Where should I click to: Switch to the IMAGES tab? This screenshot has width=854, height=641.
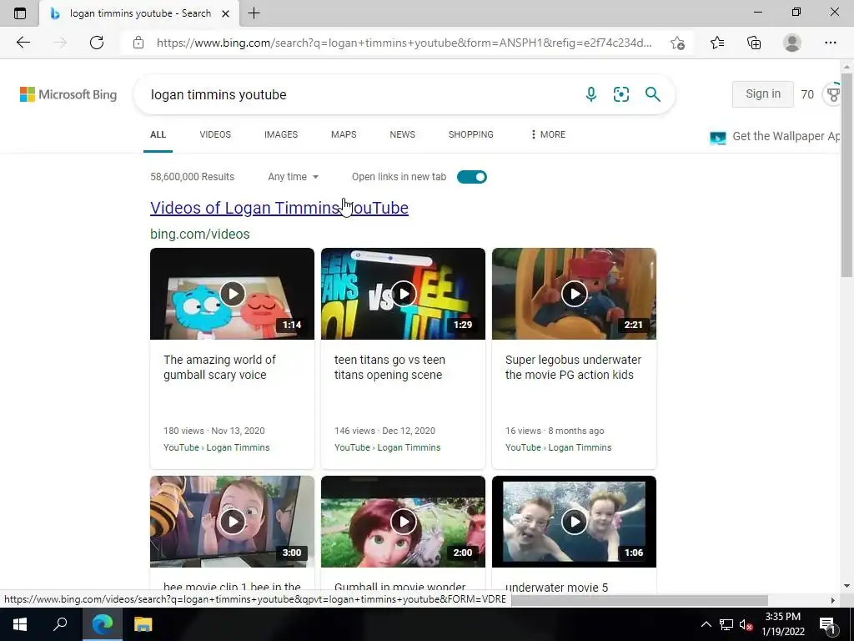point(281,134)
